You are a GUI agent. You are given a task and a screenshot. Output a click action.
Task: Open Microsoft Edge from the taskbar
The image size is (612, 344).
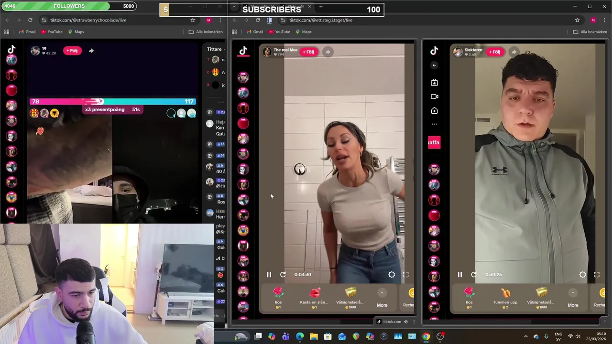coord(300,336)
